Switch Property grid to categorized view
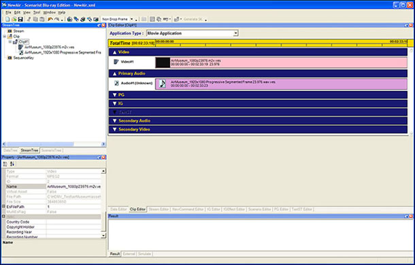Screen dimensions: 415x265 point(5,164)
